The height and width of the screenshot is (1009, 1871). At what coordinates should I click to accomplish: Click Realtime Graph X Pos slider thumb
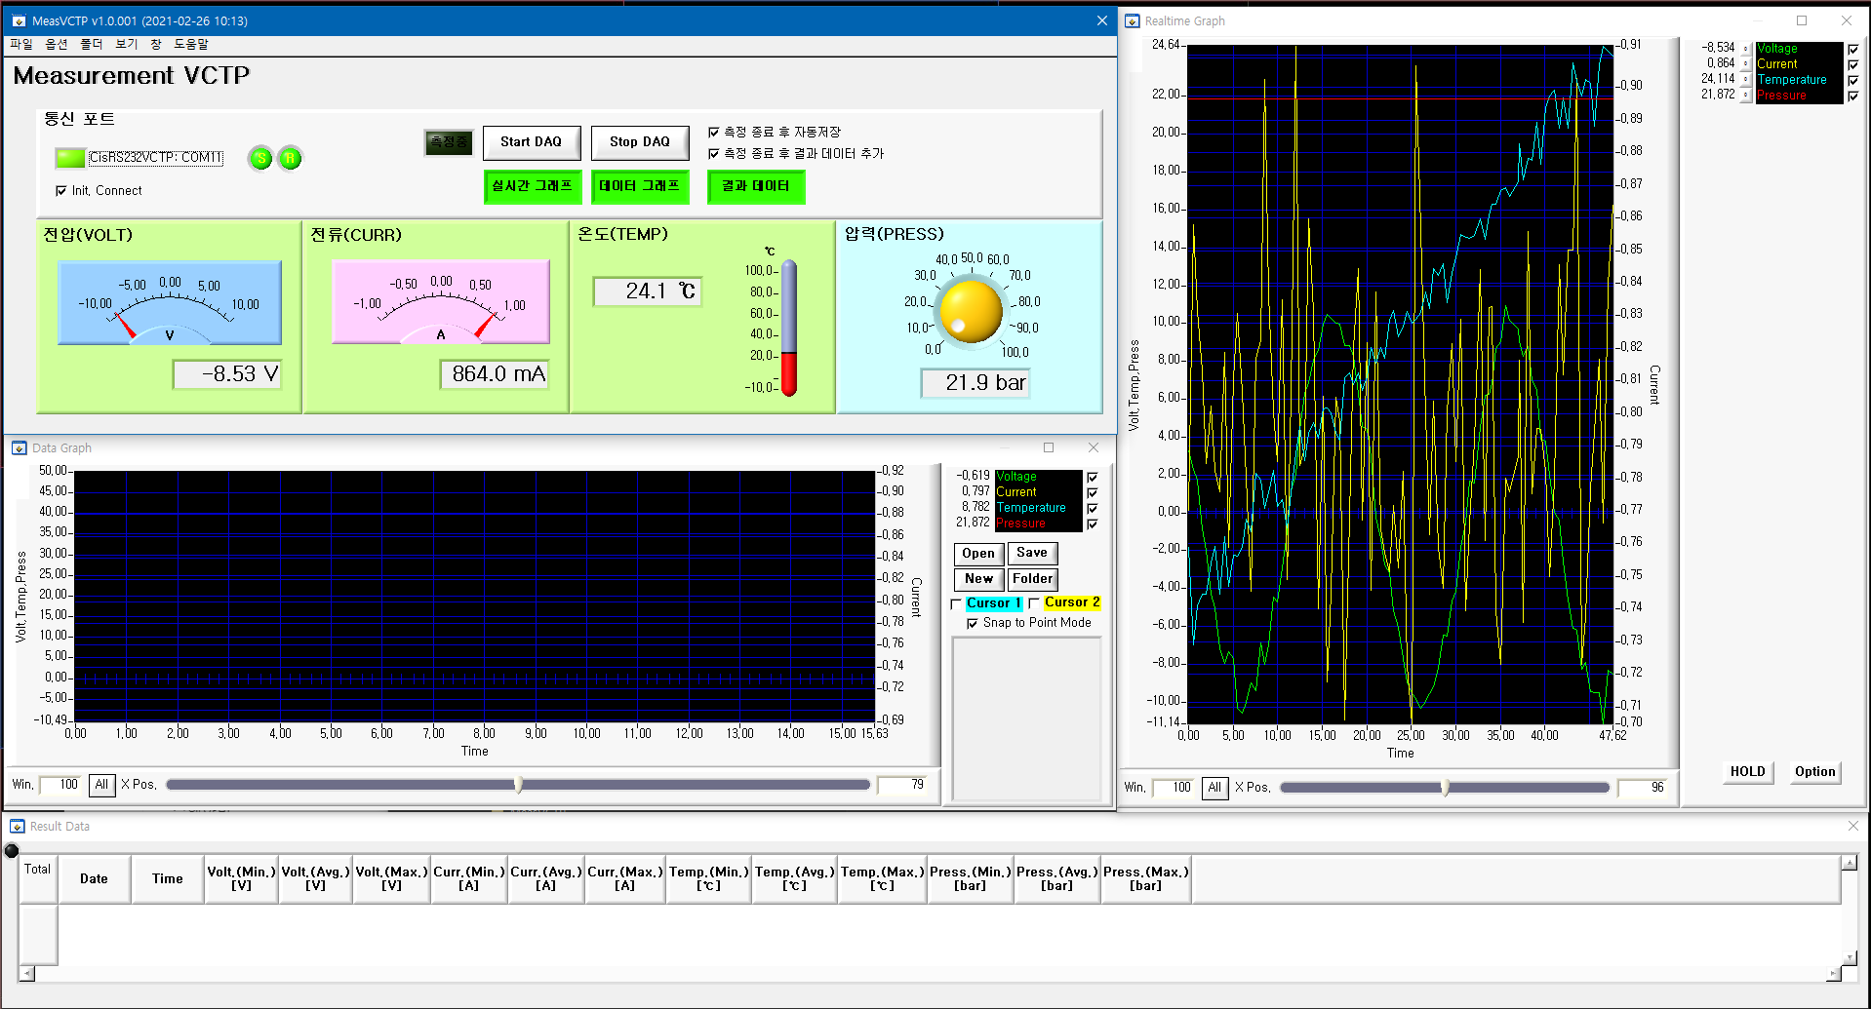[1446, 788]
